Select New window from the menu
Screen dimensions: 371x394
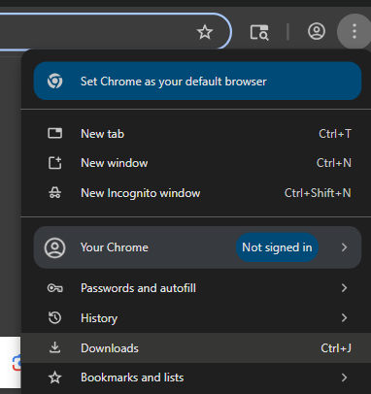pyautogui.click(x=196, y=163)
